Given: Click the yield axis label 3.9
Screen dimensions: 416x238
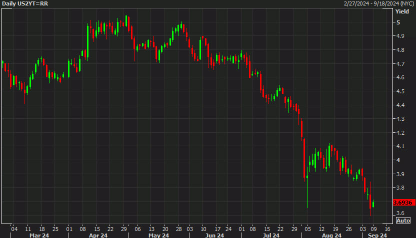Looking at the screenshot, I should click(x=400, y=174).
